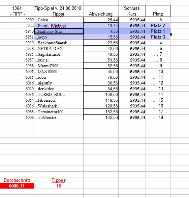Click the ...jocyx name cell
Image resolution: width=189 pixels, height=198 pixels.
click(x=59, y=37)
